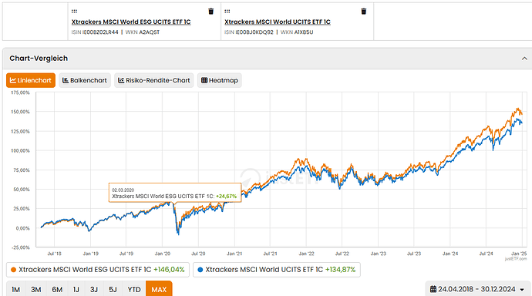This screenshot has height=296, width=532.
Task: Open the Risiko-Rendite-Chart view
Action: point(154,80)
